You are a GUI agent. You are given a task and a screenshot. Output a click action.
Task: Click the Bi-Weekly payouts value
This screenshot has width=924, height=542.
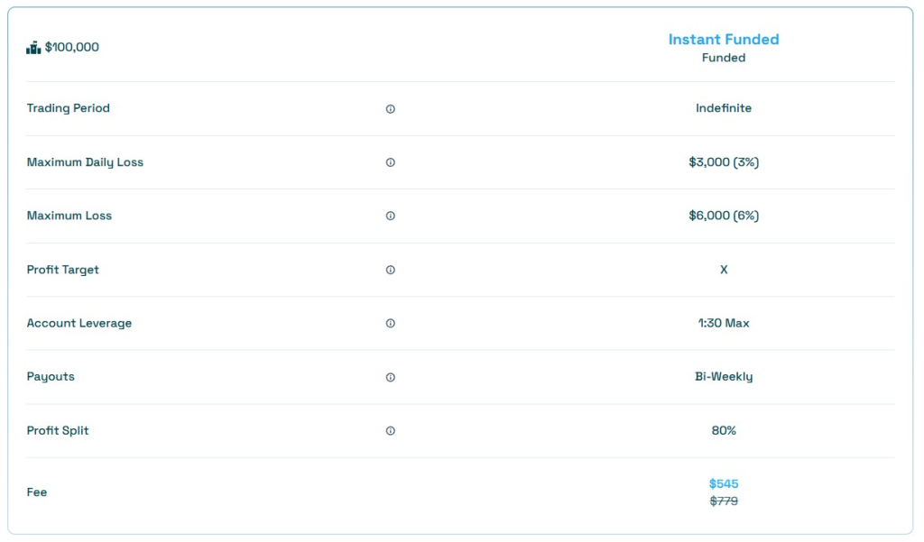tap(724, 377)
